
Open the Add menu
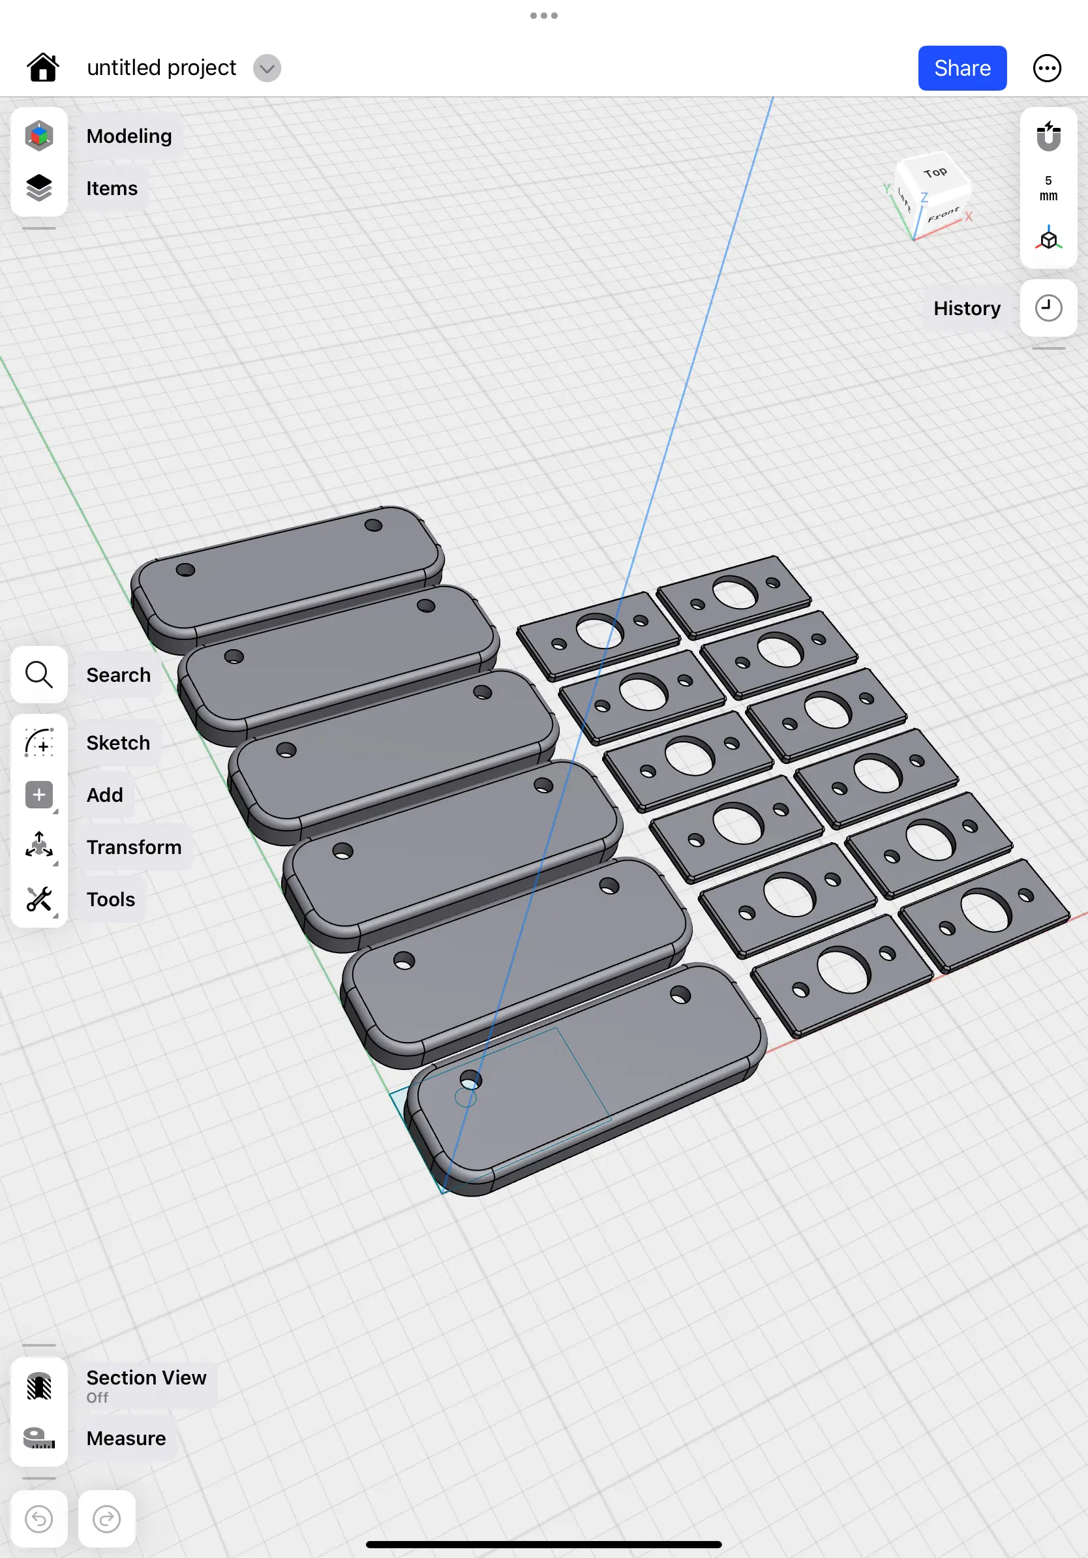(38, 795)
